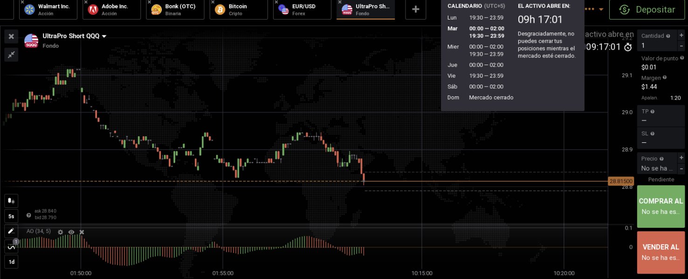This screenshot has width=688, height=279.
Task: Open the account dropdown arrow near Depositar
Action: (601, 9)
